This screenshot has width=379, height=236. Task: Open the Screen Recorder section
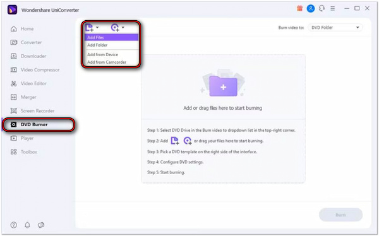38,111
